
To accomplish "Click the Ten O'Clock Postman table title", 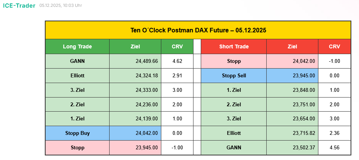I will point(198,30).
